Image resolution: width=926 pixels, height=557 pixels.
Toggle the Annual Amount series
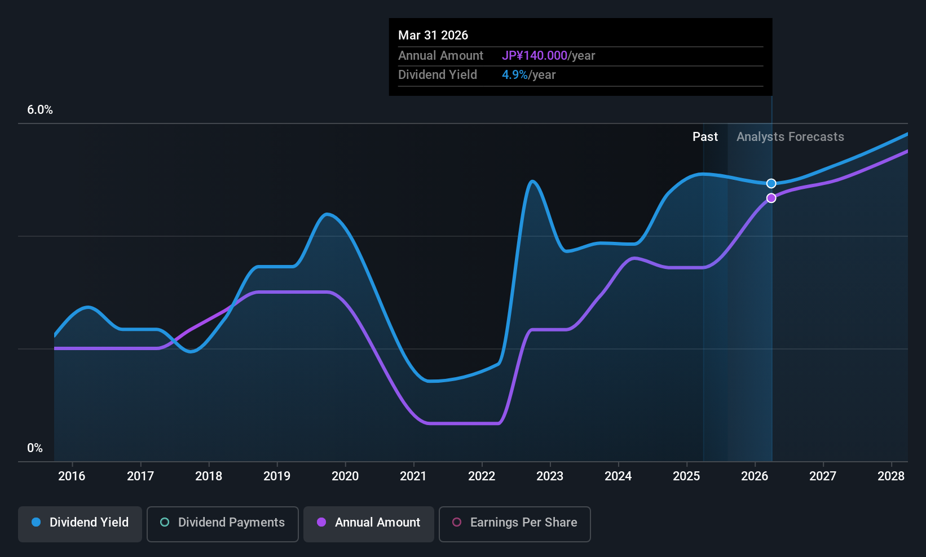369,524
